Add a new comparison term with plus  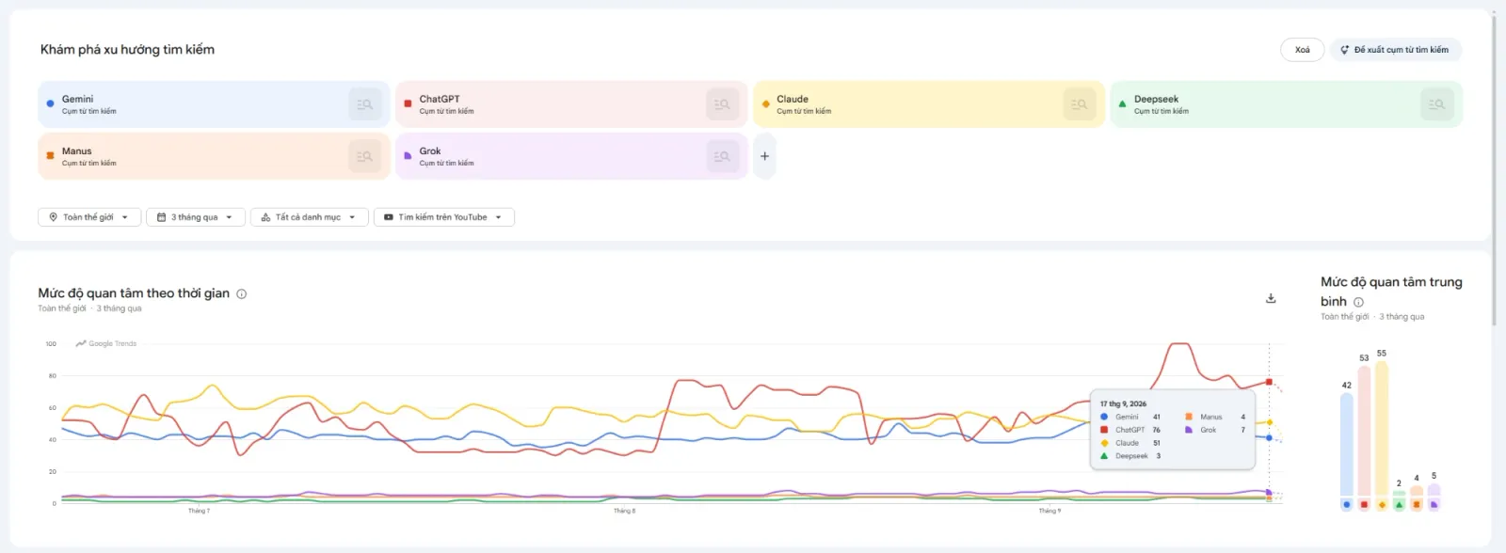click(x=764, y=156)
